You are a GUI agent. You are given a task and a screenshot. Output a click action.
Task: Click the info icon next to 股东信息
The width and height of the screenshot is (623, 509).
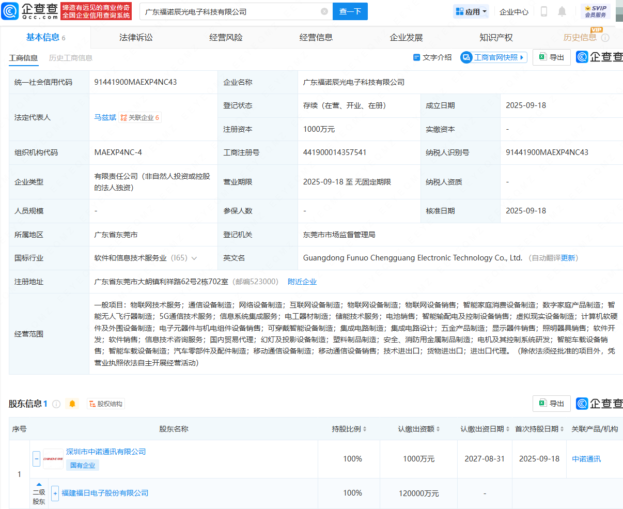click(x=56, y=404)
